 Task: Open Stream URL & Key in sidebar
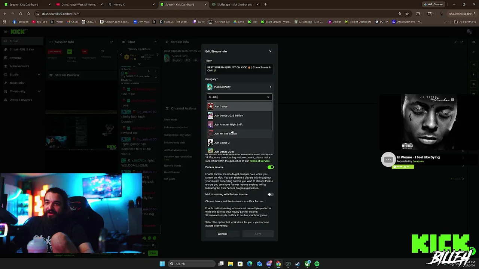[22, 49]
